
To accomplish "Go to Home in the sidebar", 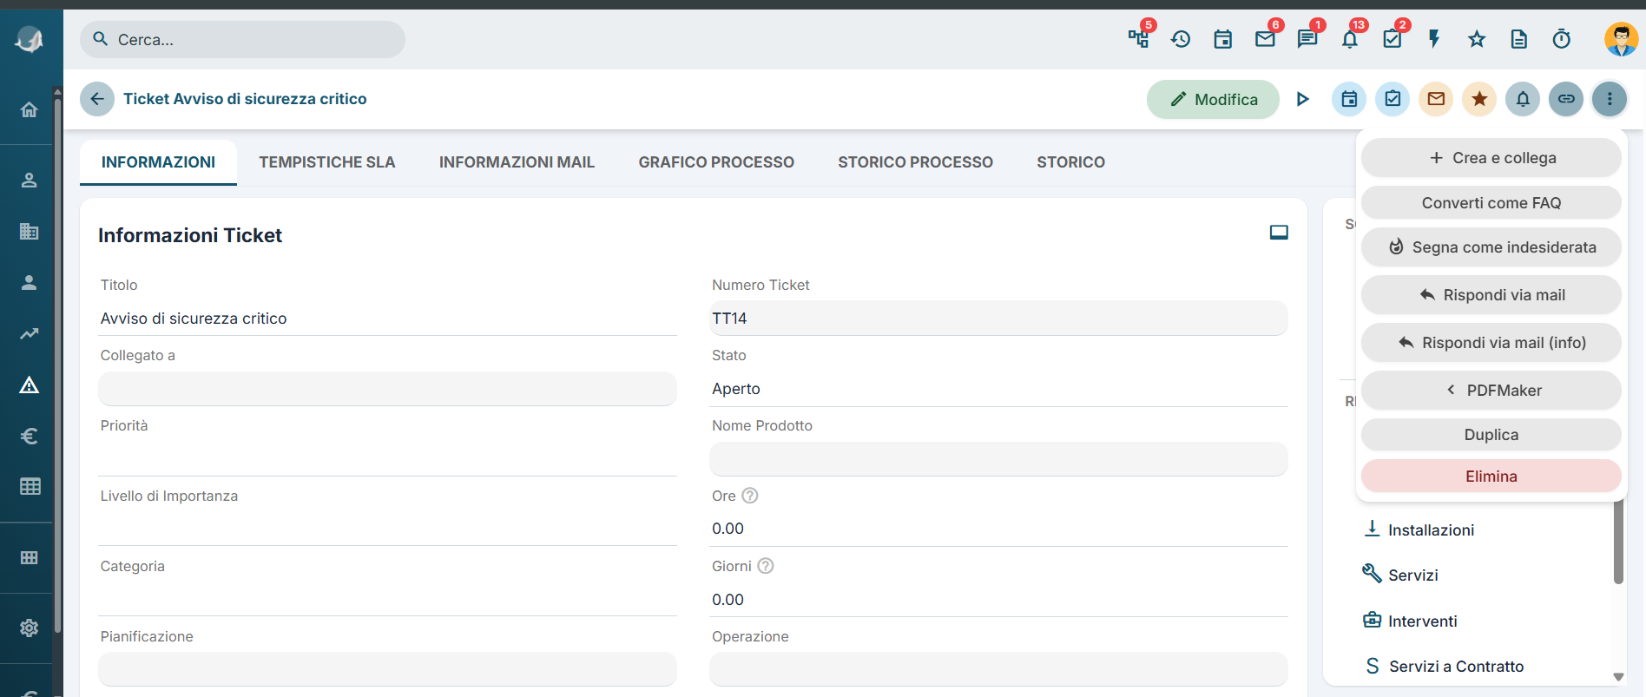I will tap(30, 109).
